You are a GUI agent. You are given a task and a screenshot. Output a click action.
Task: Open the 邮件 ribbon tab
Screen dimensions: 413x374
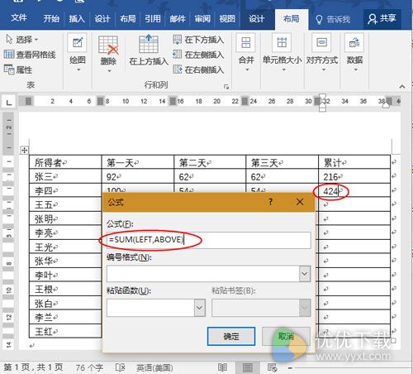pos(178,19)
